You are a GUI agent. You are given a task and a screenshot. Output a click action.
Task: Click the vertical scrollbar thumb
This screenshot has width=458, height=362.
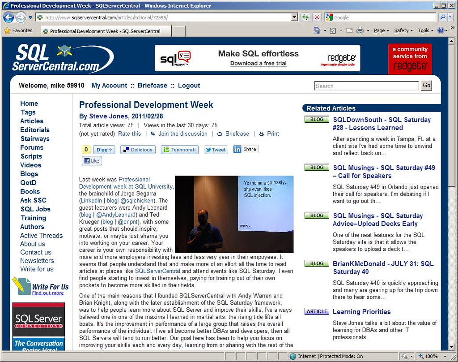452,116
